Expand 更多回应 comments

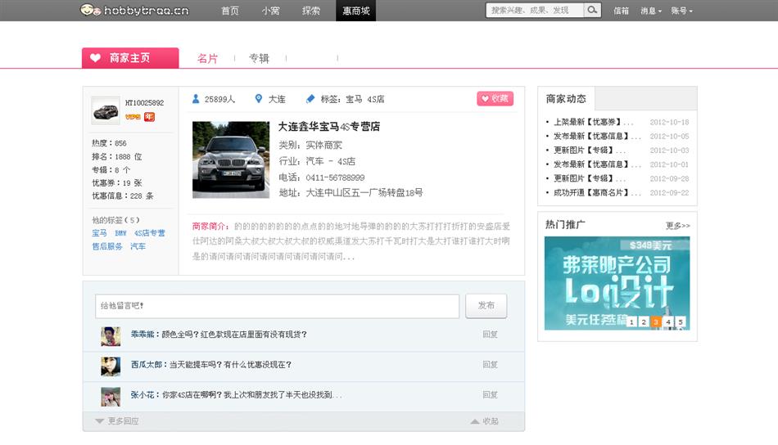[x=117, y=420]
